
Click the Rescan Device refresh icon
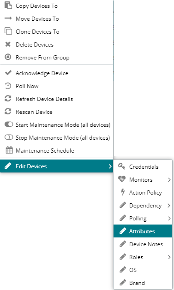click(8, 112)
